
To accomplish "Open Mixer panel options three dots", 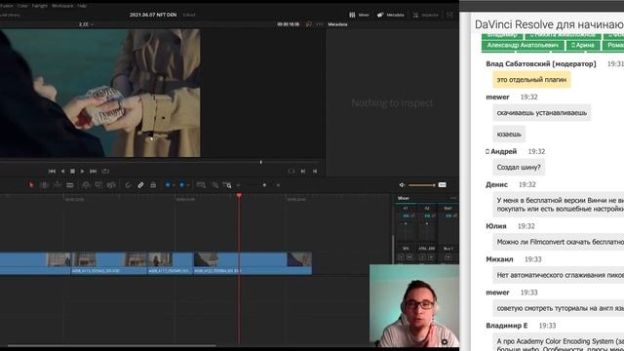I will click(452, 198).
